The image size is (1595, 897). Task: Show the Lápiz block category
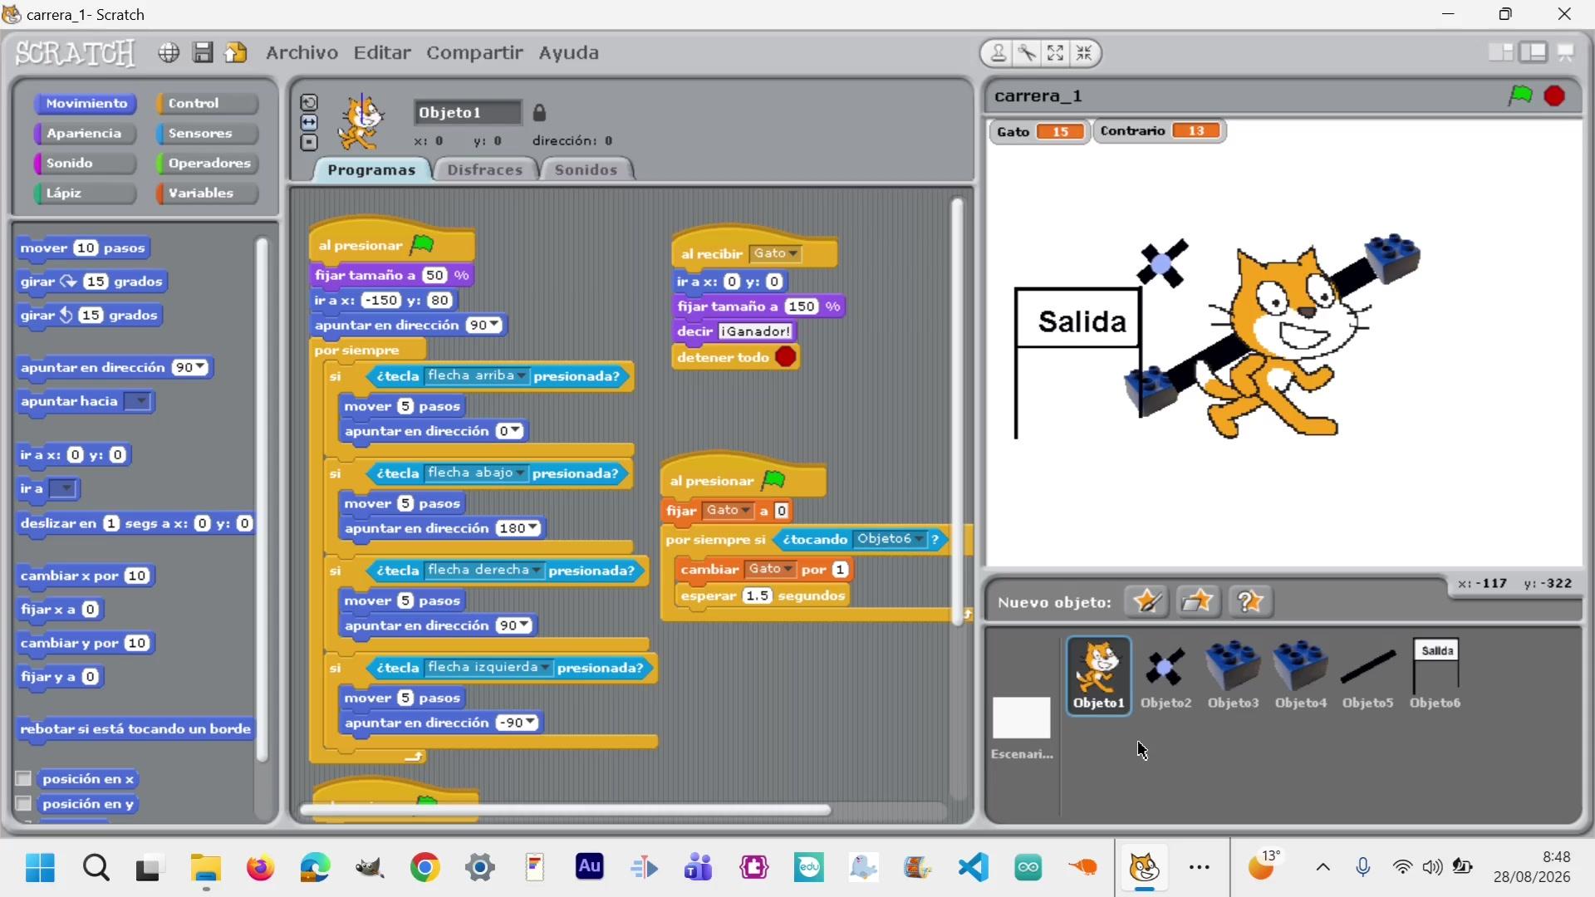85,193
